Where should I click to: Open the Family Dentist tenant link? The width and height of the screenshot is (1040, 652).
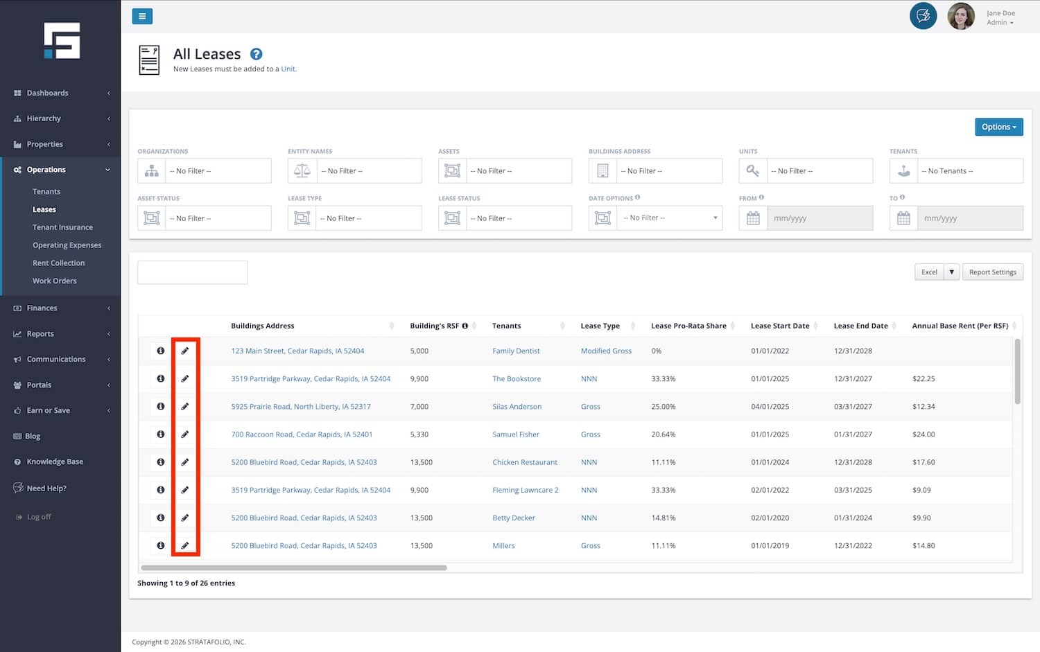point(516,351)
